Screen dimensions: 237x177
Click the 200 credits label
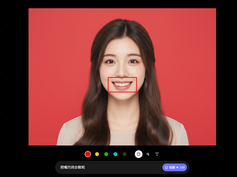pyautogui.click(x=182, y=167)
